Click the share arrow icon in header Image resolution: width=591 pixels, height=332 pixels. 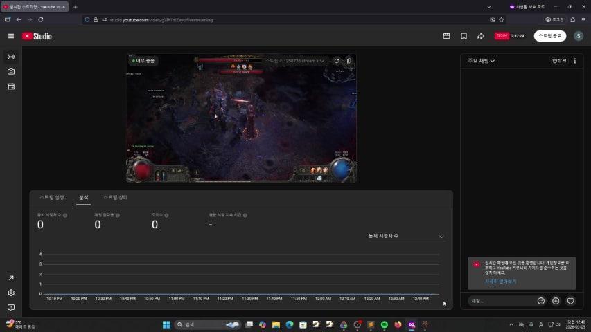[x=480, y=36]
